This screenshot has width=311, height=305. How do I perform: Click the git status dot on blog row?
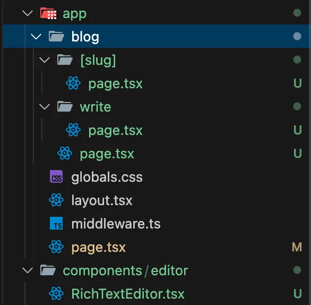coord(297,36)
